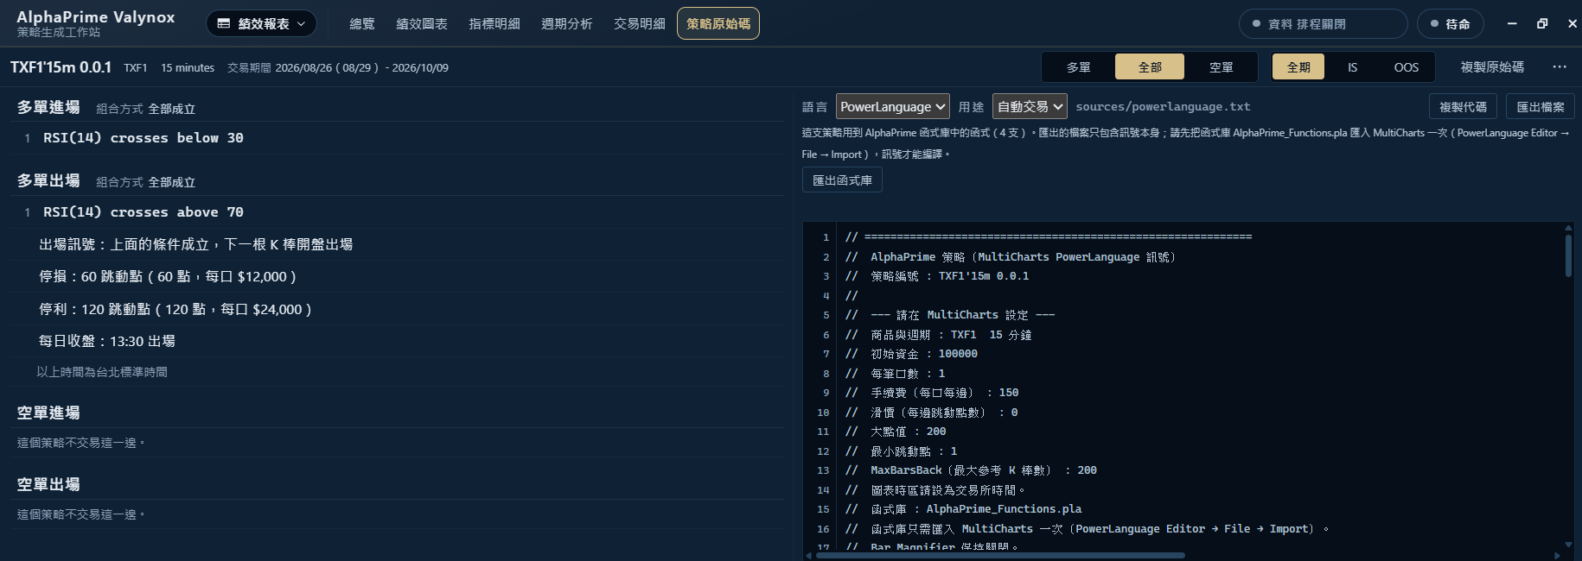Viewport: 1582px width, 561px height.
Task: Click the 複製代碼 button
Action: point(1463,106)
